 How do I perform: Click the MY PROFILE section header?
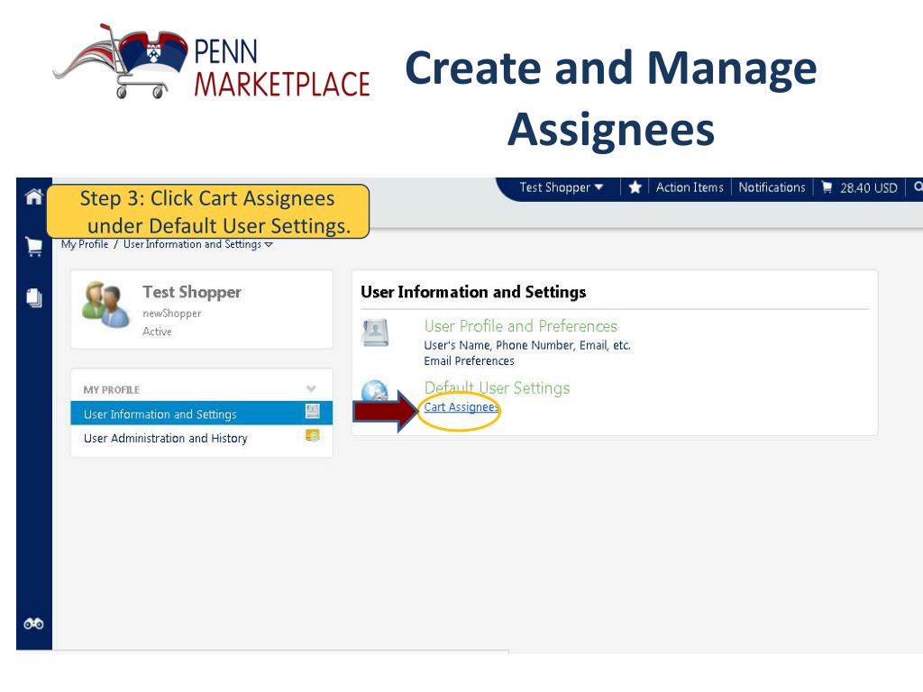tap(111, 389)
